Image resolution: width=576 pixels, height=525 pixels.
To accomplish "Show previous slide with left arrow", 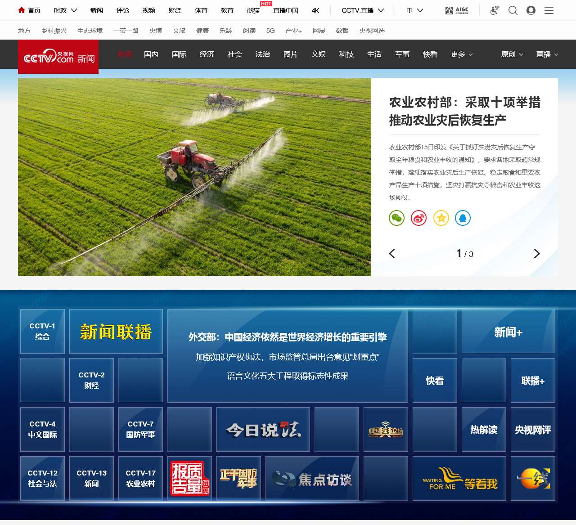I will point(392,254).
